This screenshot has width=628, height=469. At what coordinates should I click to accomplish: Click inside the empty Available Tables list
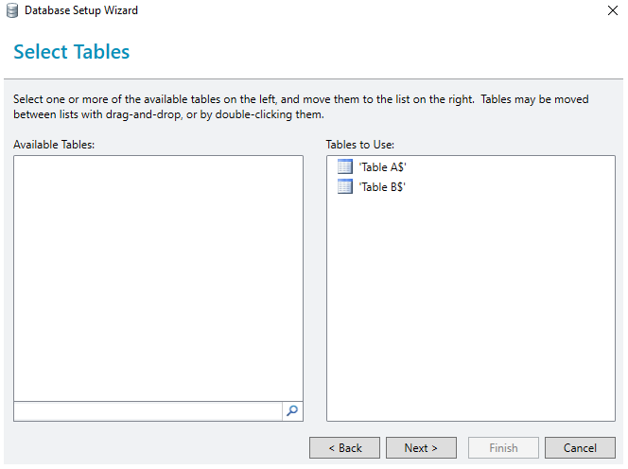tap(158, 278)
